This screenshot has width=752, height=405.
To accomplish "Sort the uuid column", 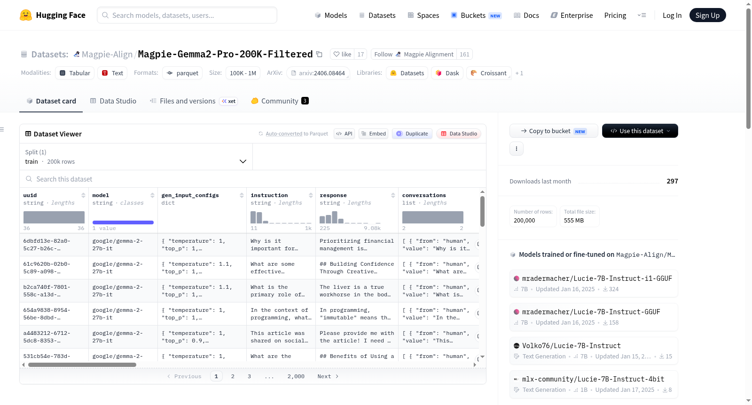I will click(83, 195).
